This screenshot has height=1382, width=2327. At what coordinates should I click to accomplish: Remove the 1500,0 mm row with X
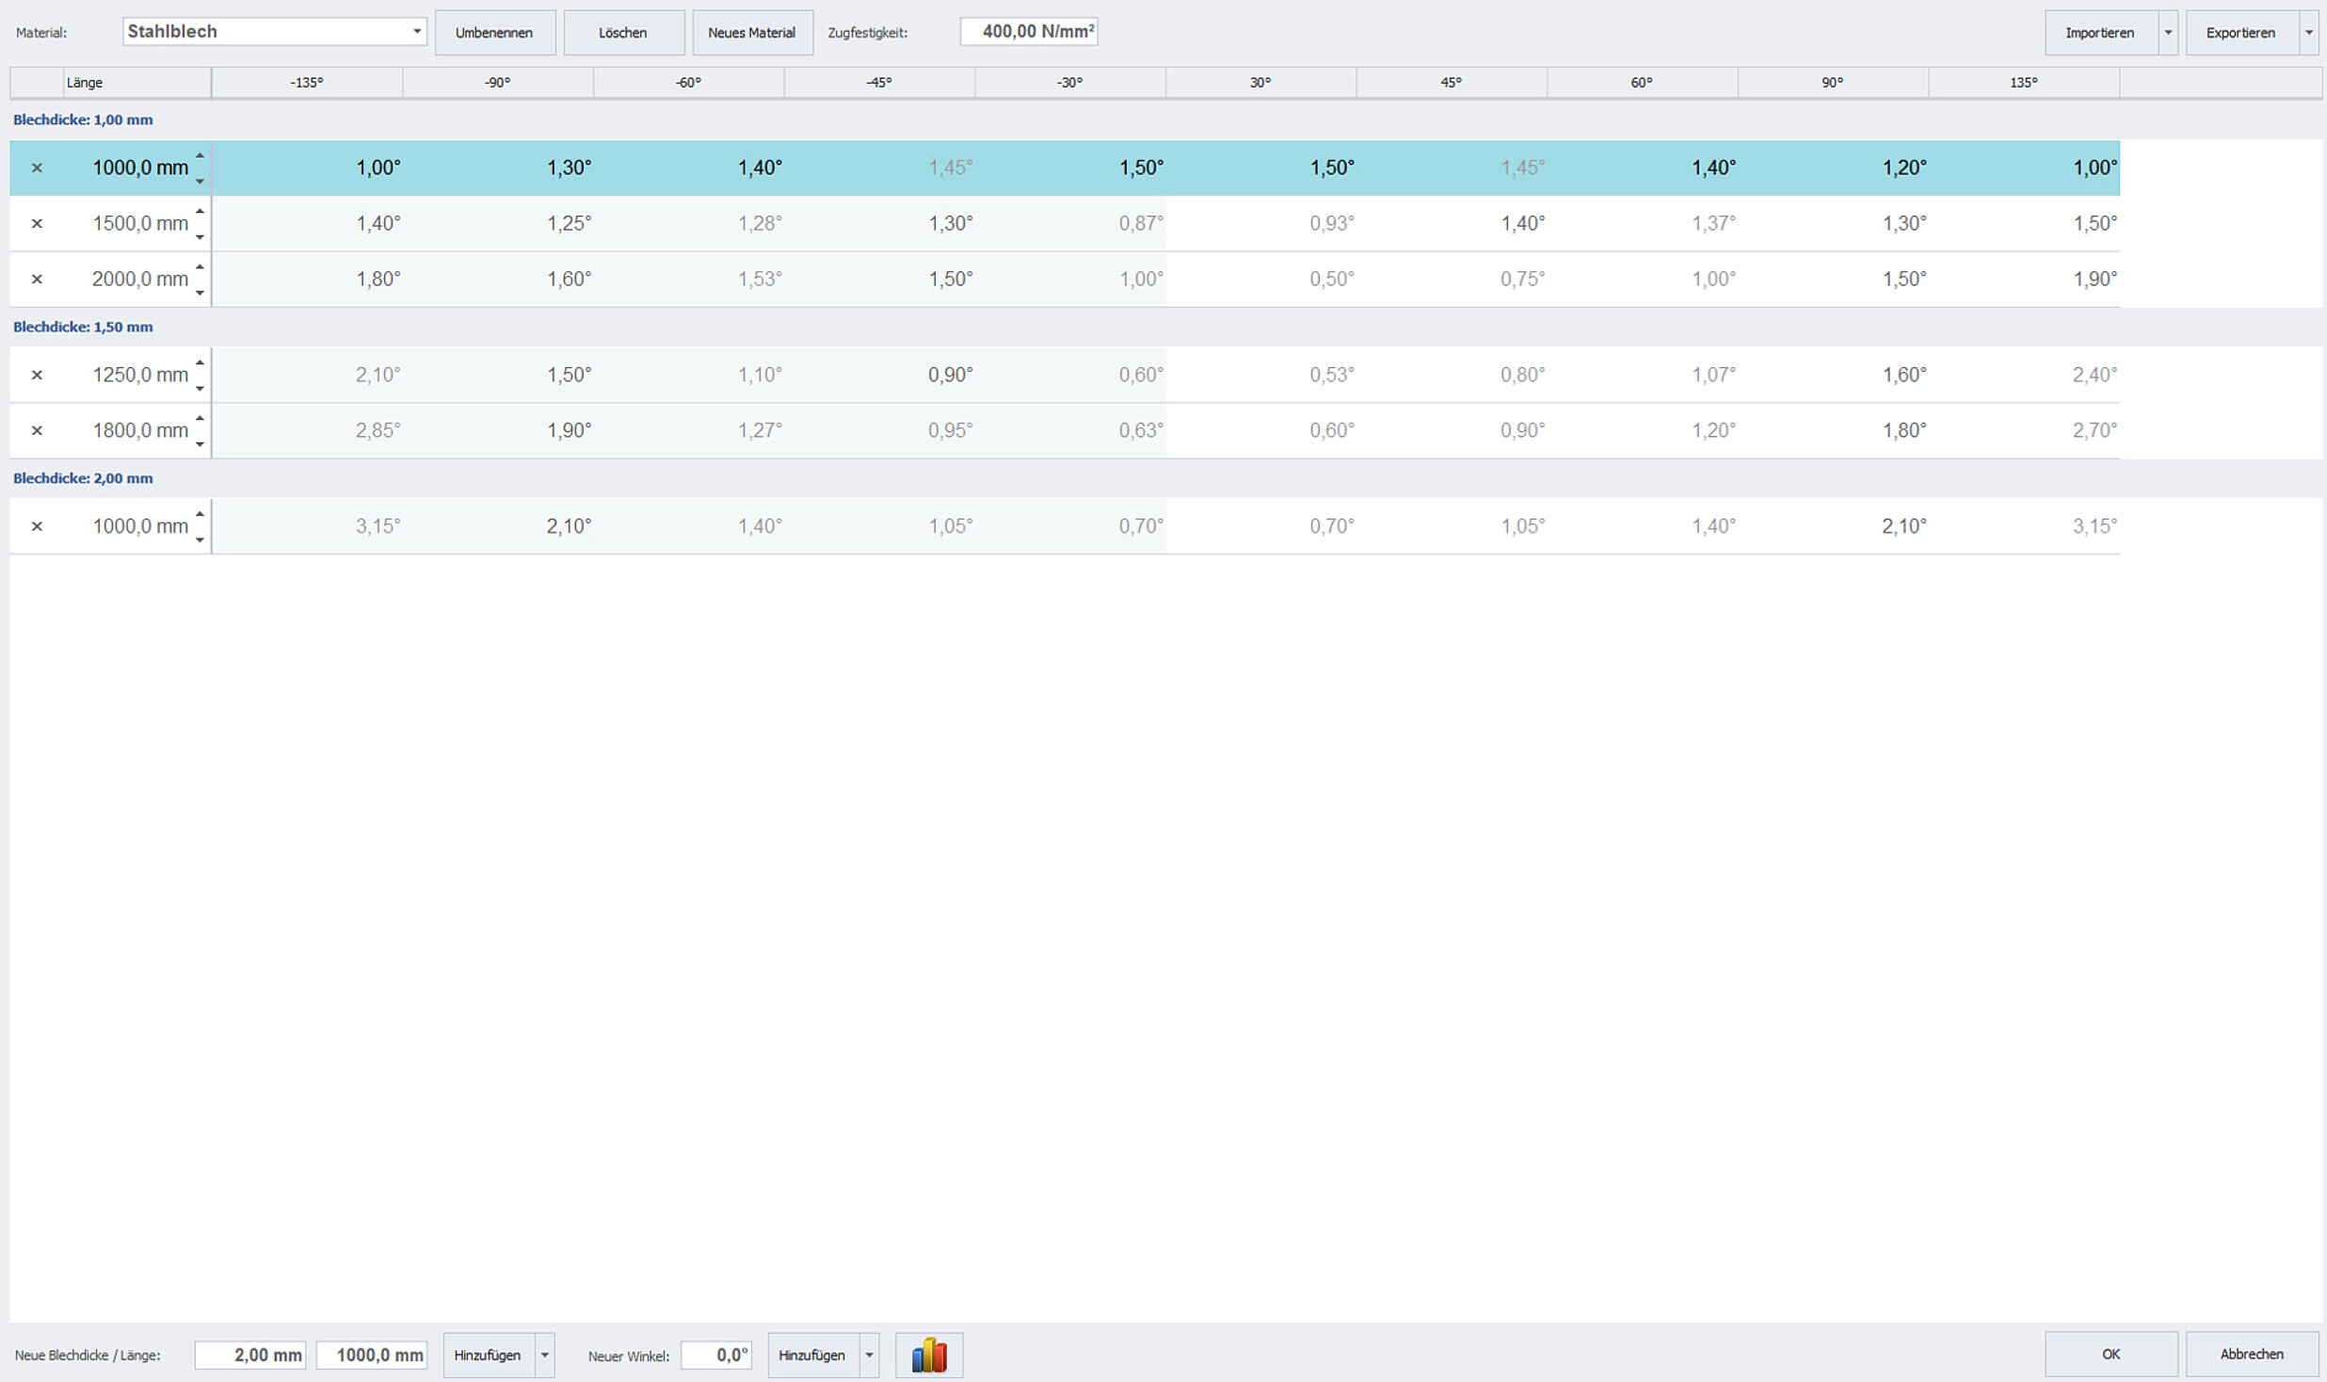point(37,224)
